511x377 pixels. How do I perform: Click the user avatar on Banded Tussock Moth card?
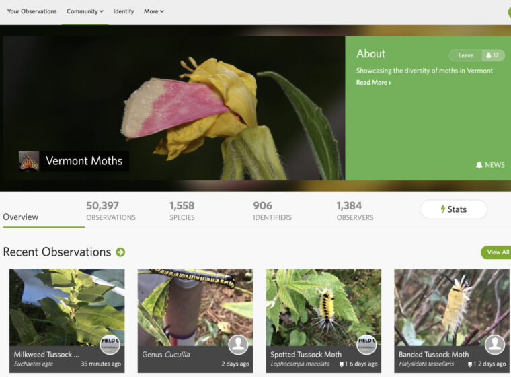click(x=494, y=345)
